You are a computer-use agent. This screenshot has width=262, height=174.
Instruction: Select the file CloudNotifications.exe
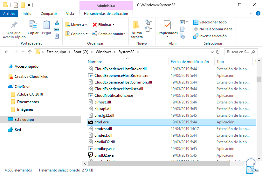coord(114,96)
